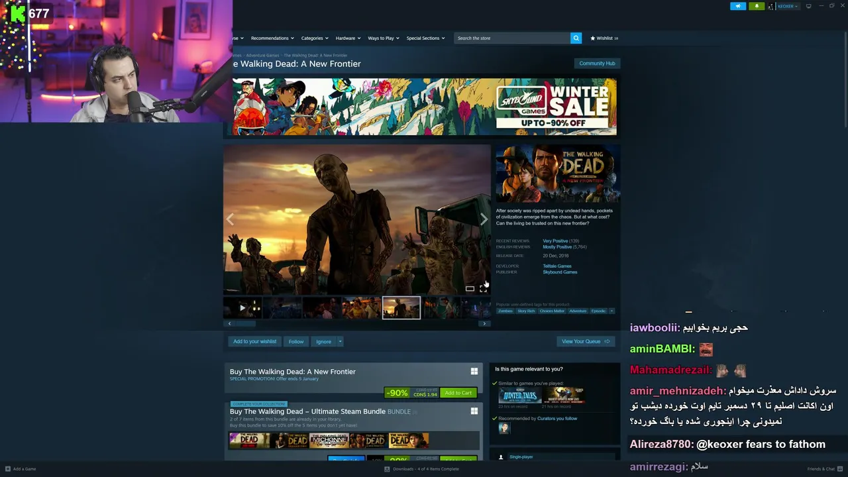
Task: Show the next screenshot with right arrow
Action: click(x=484, y=219)
